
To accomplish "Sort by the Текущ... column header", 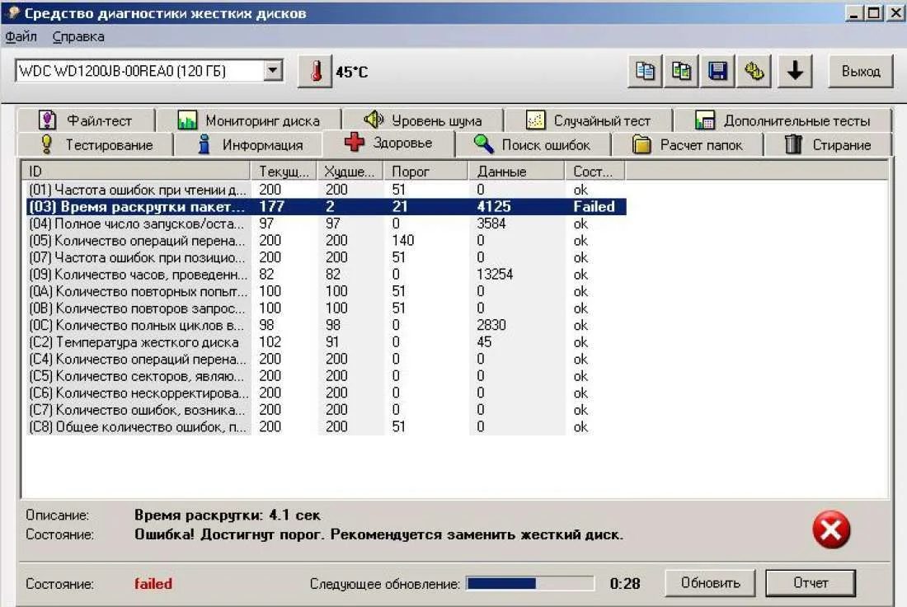I will tap(284, 172).
